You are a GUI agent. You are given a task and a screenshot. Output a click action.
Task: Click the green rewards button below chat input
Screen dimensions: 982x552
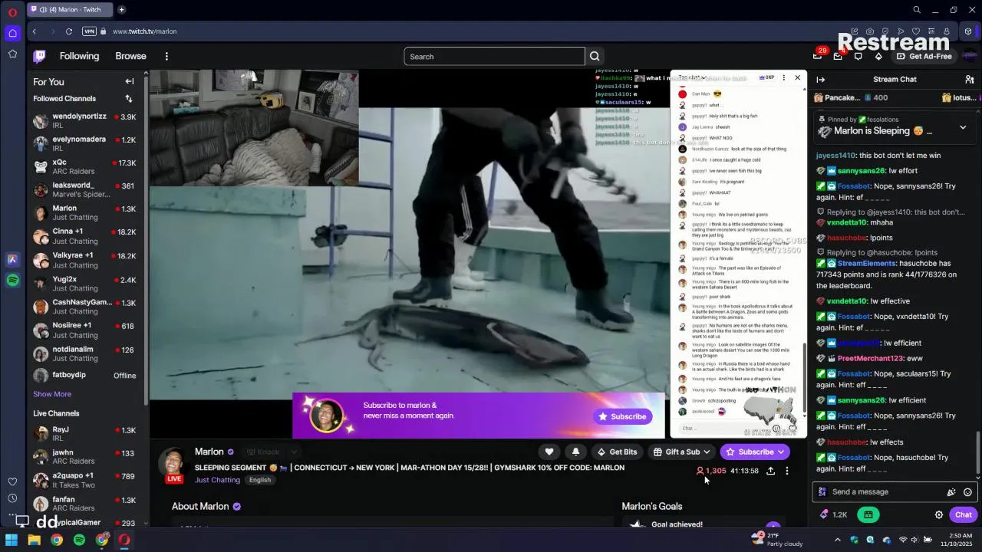pos(868,514)
